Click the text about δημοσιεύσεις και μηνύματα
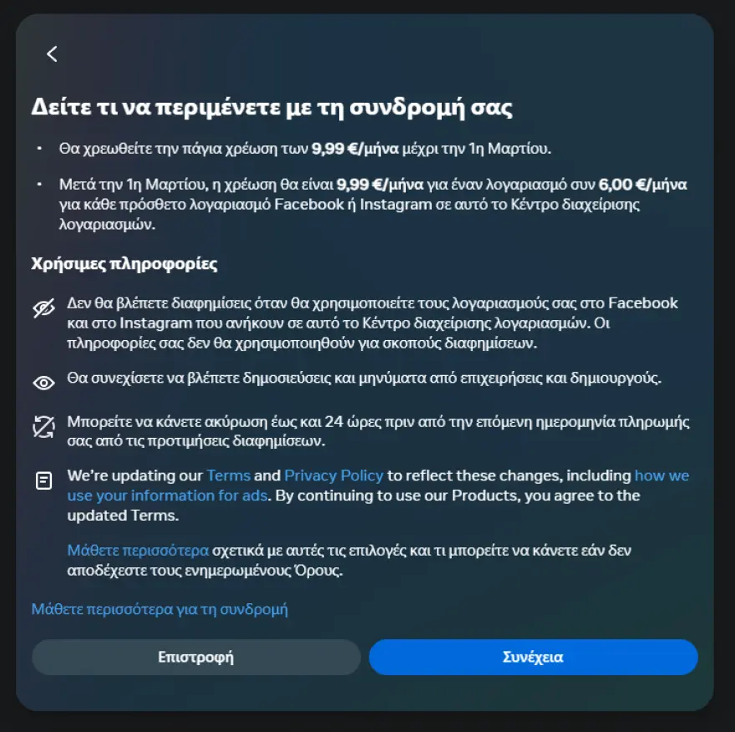Image resolution: width=735 pixels, height=732 pixels. [364, 378]
